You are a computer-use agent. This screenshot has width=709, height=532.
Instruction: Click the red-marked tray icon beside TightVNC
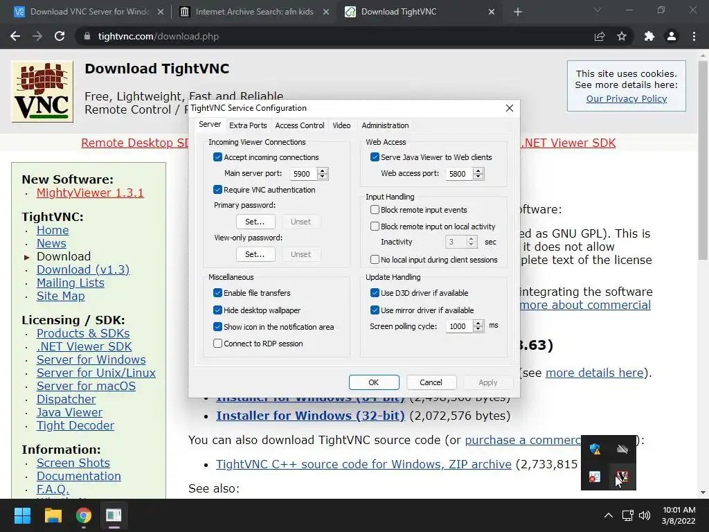coord(595,477)
